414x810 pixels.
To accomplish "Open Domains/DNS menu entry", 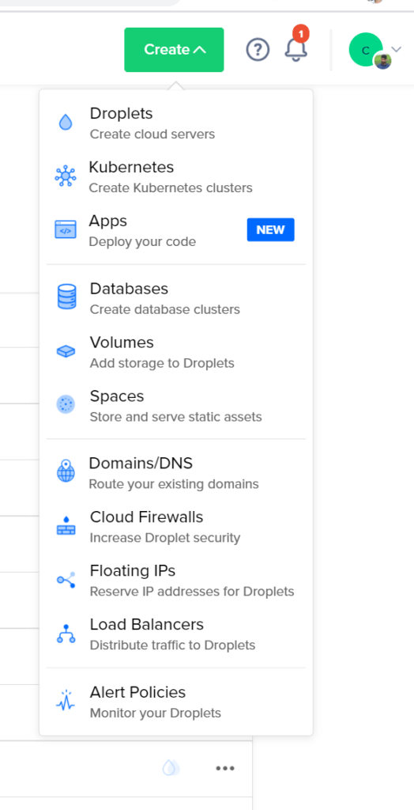I will click(176, 473).
